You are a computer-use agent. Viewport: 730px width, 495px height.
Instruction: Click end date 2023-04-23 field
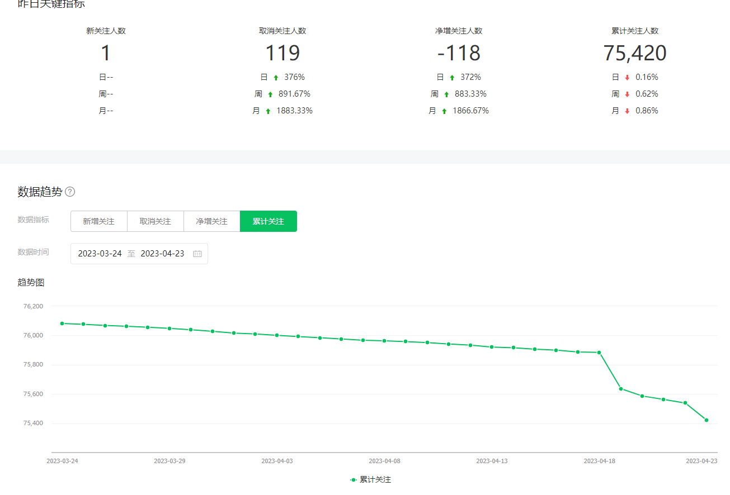162,254
